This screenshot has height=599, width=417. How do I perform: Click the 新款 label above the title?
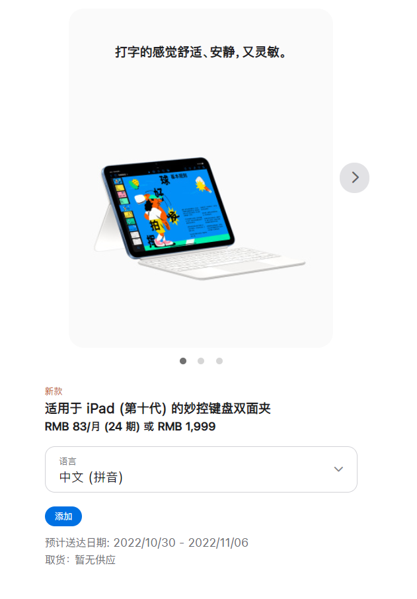tap(54, 391)
